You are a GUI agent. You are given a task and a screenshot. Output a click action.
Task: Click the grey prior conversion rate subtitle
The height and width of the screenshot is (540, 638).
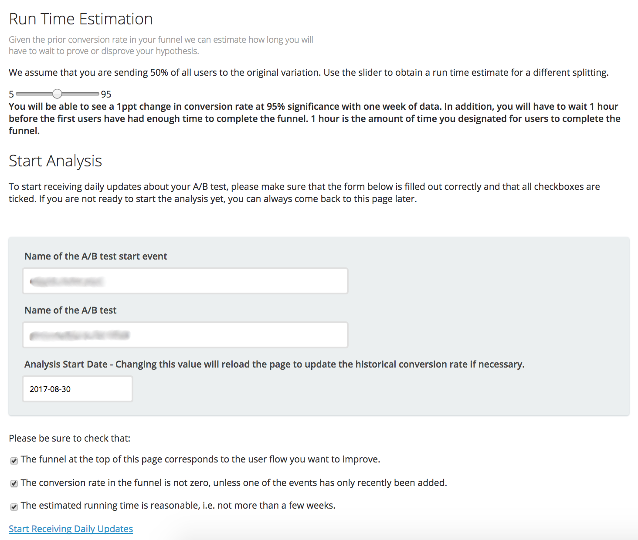tap(161, 45)
